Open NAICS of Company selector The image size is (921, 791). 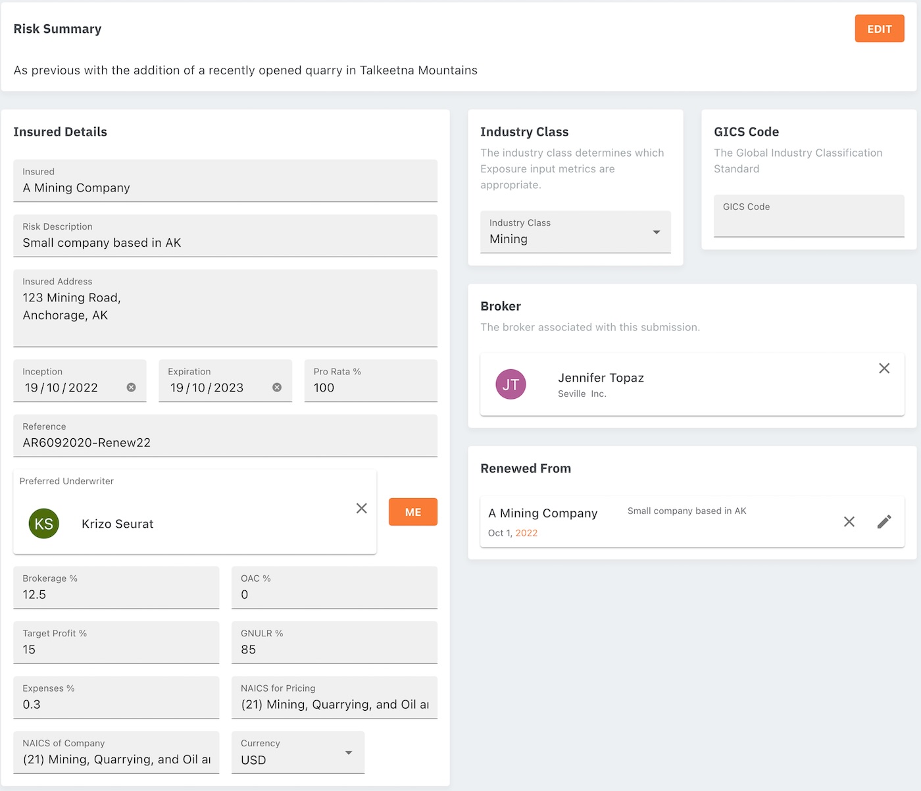pos(116,752)
